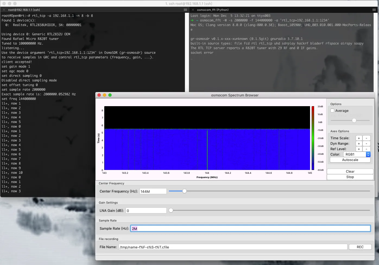Image resolution: width=379 pixels, height=265 pixels.
Task: Lower Ref Level with the minus button
Action: point(367,149)
